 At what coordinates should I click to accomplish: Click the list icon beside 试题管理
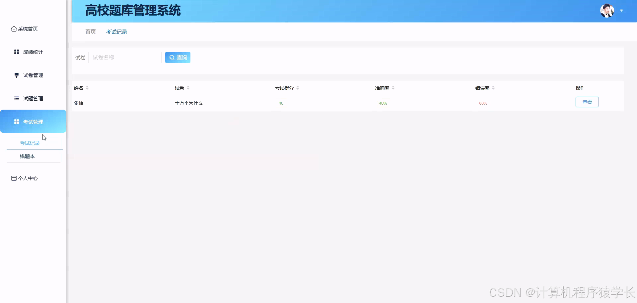[17, 98]
